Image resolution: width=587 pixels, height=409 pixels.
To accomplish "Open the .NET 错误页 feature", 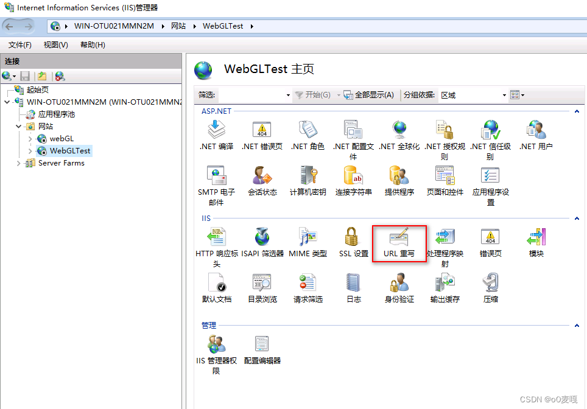I will point(262,136).
